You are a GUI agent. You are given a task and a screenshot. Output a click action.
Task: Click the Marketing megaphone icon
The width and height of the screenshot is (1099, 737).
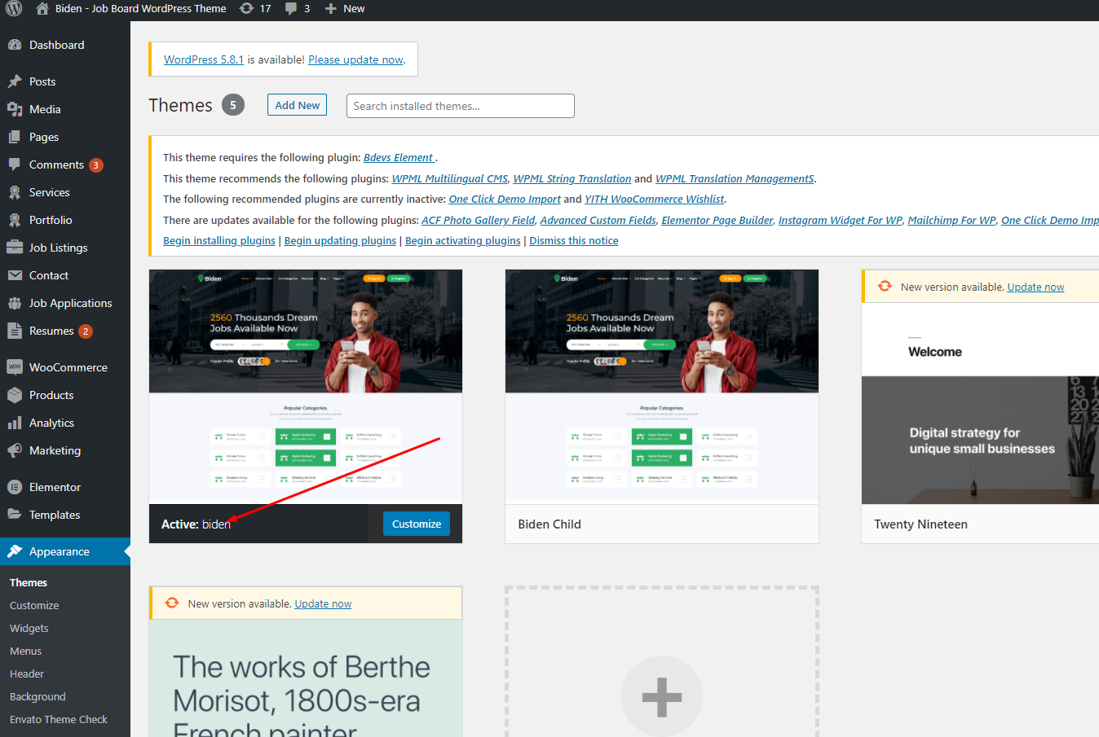pyautogui.click(x=15, y=450)
